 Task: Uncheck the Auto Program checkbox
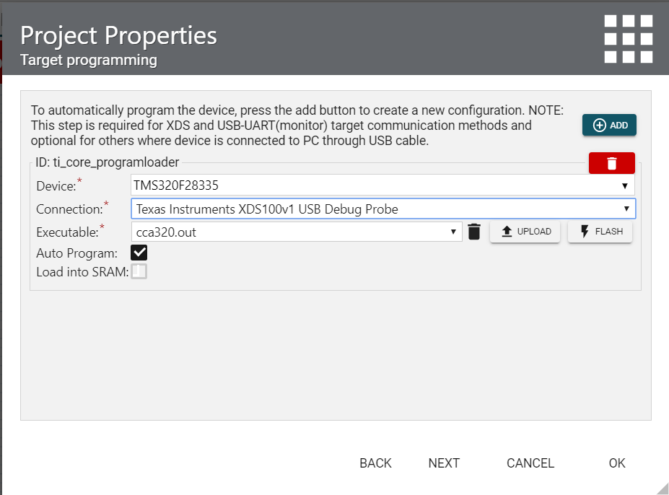[139, 253]
